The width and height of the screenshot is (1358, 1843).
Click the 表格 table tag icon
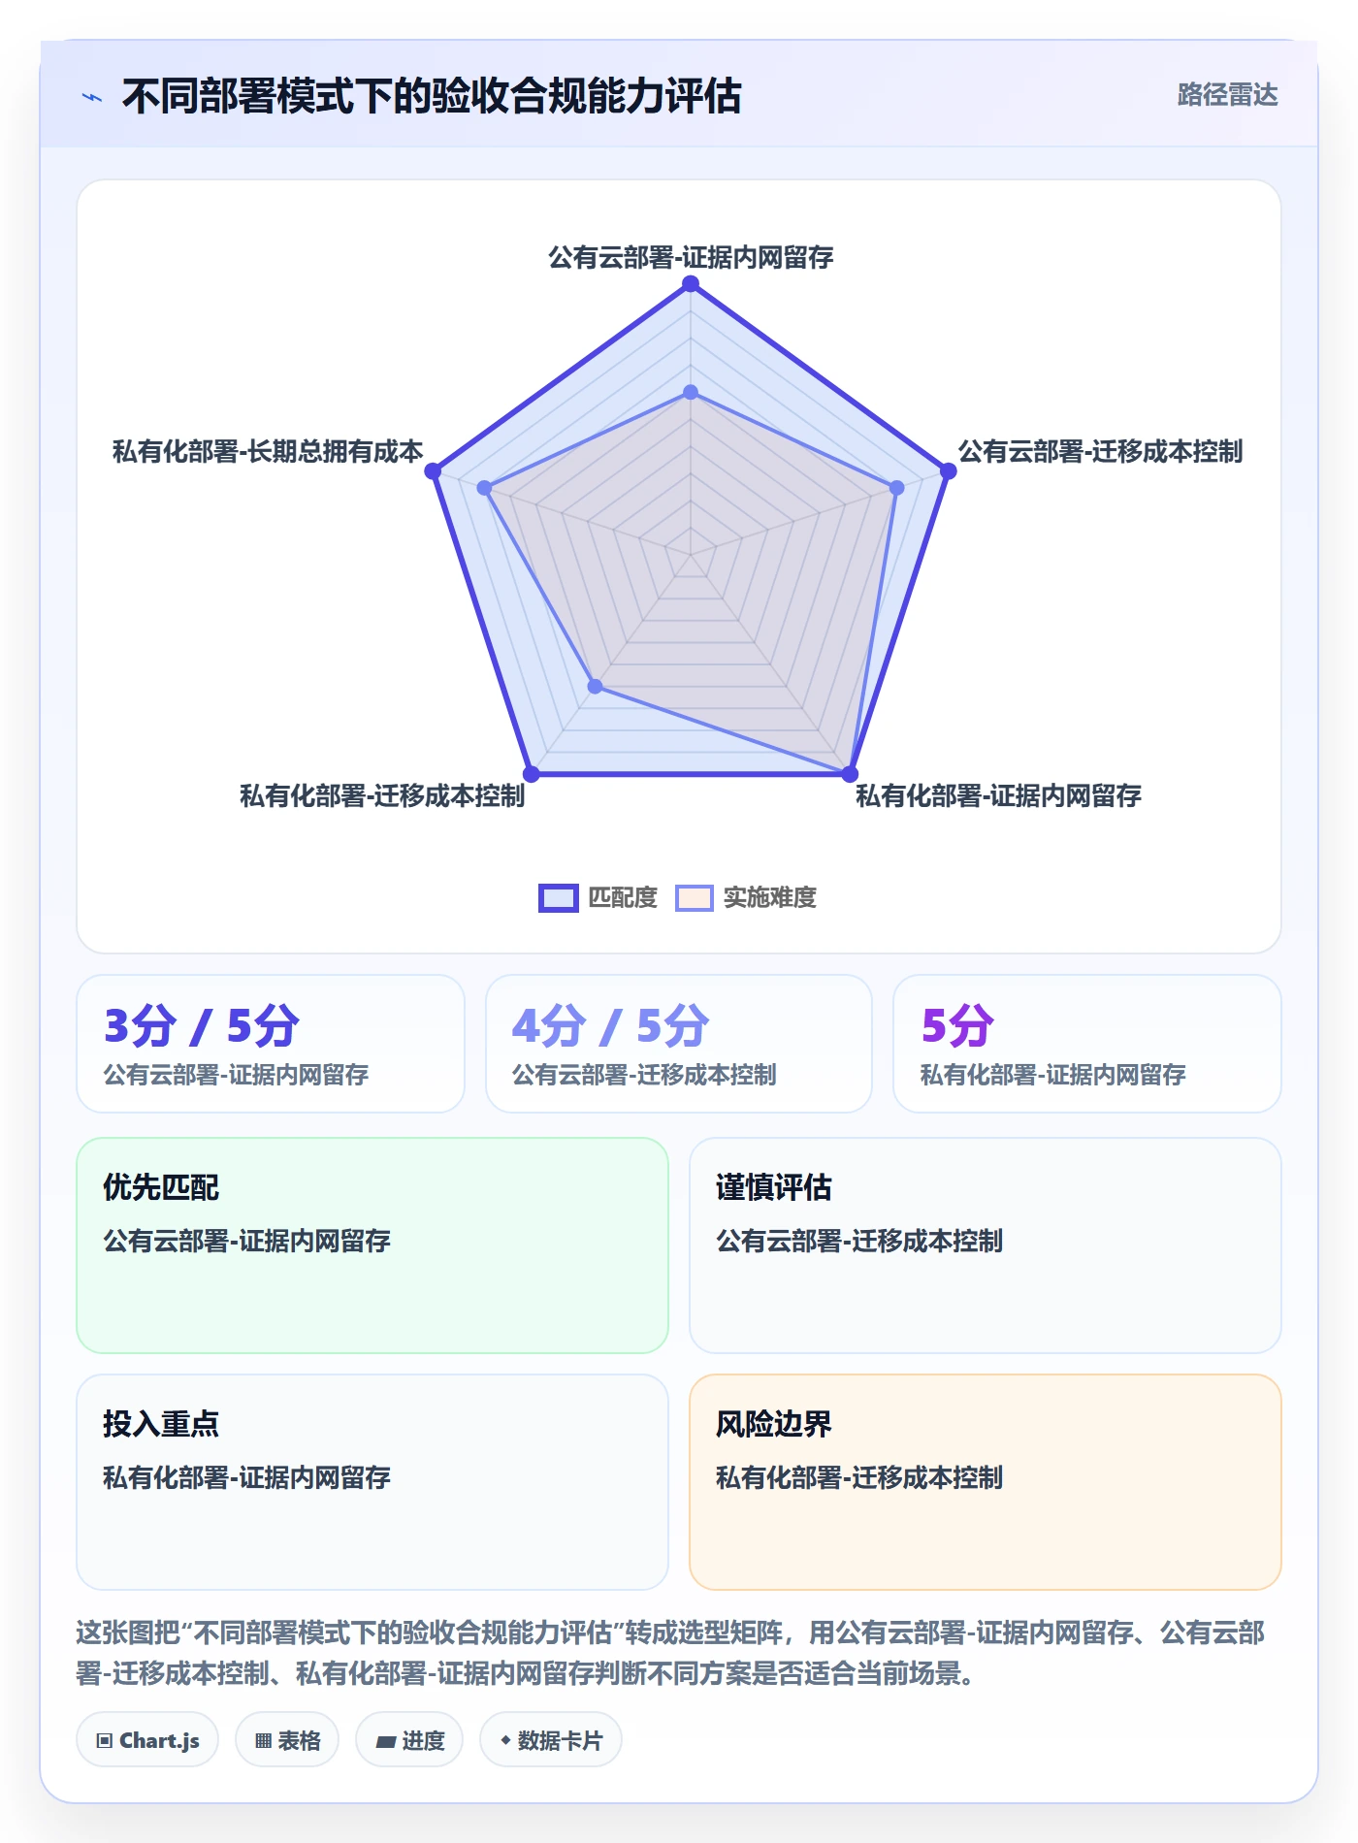(x=263, y=1740)
